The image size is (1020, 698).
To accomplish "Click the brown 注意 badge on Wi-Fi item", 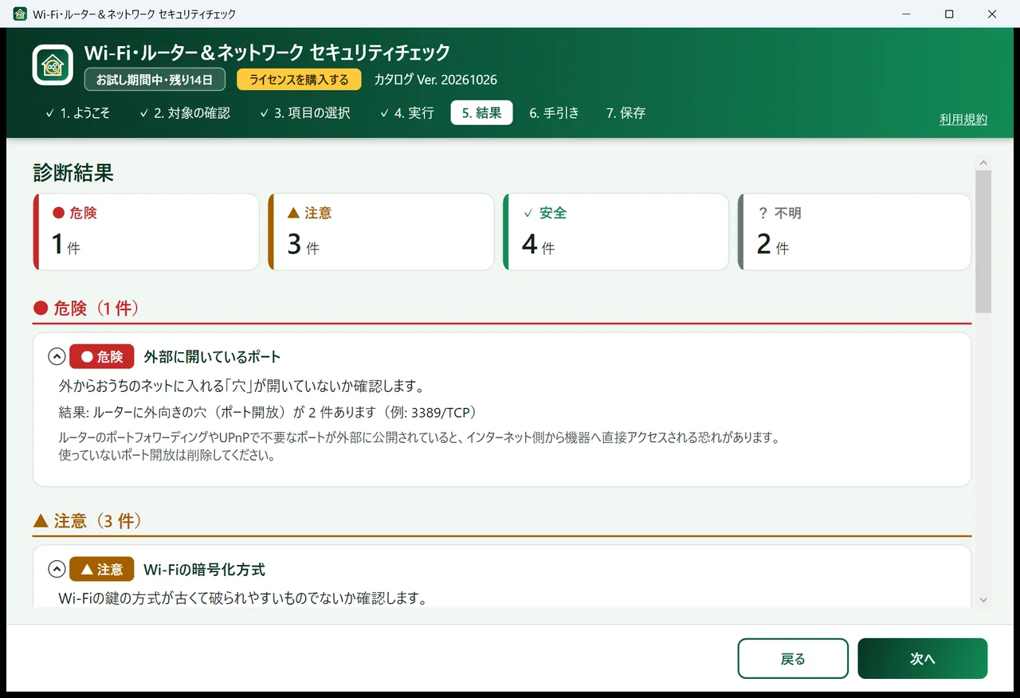I will (102, 570).
